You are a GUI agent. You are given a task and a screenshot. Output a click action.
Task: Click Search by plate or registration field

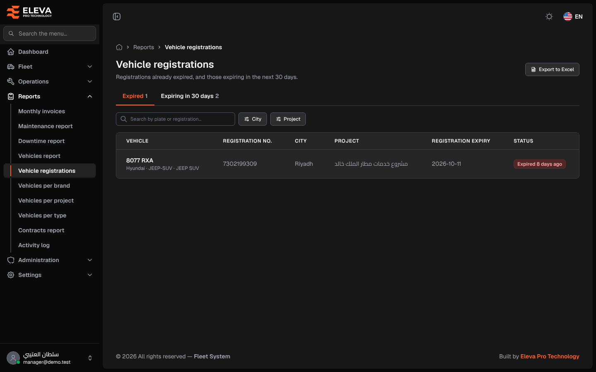pos(175,119)
